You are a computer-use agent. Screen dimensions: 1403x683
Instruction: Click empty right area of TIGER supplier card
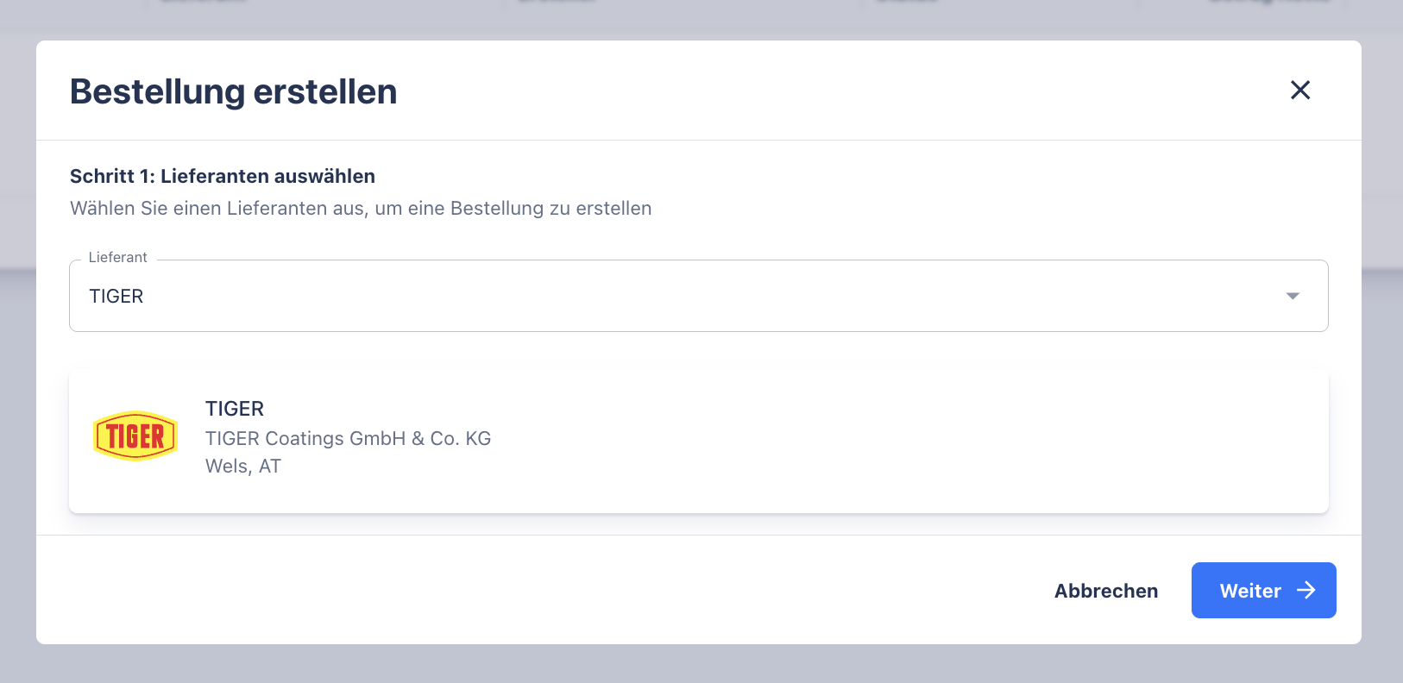point(949,442)
